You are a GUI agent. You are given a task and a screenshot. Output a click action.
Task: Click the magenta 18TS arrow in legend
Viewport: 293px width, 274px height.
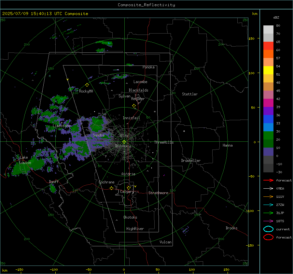coord(268,221)
